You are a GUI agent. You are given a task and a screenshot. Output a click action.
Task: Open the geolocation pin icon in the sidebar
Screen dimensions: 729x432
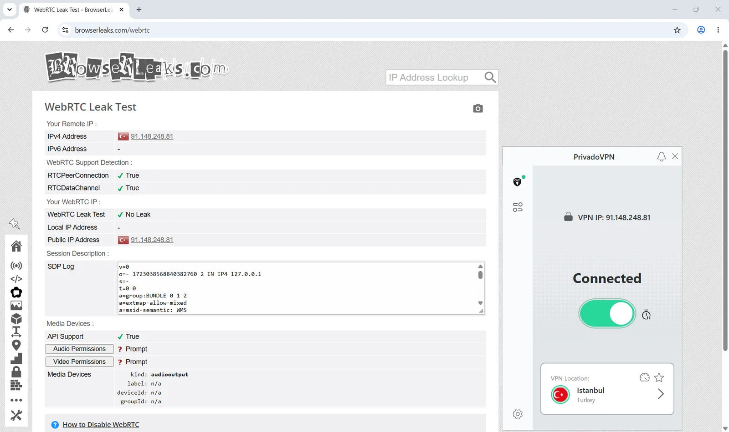point(16,346)
